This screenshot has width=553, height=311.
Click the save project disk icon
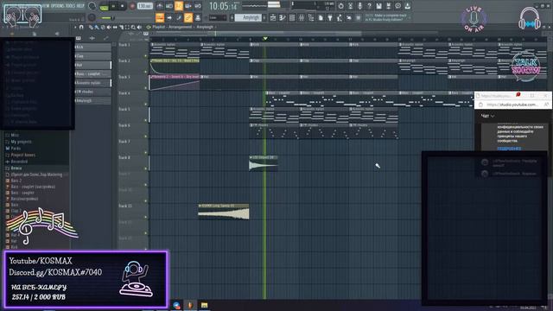point(378,6)
